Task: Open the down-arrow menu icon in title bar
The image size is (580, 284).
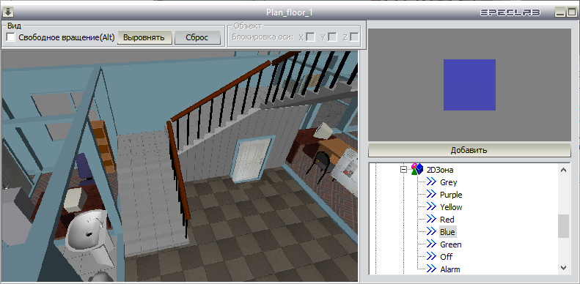Action: pos(8,12)
